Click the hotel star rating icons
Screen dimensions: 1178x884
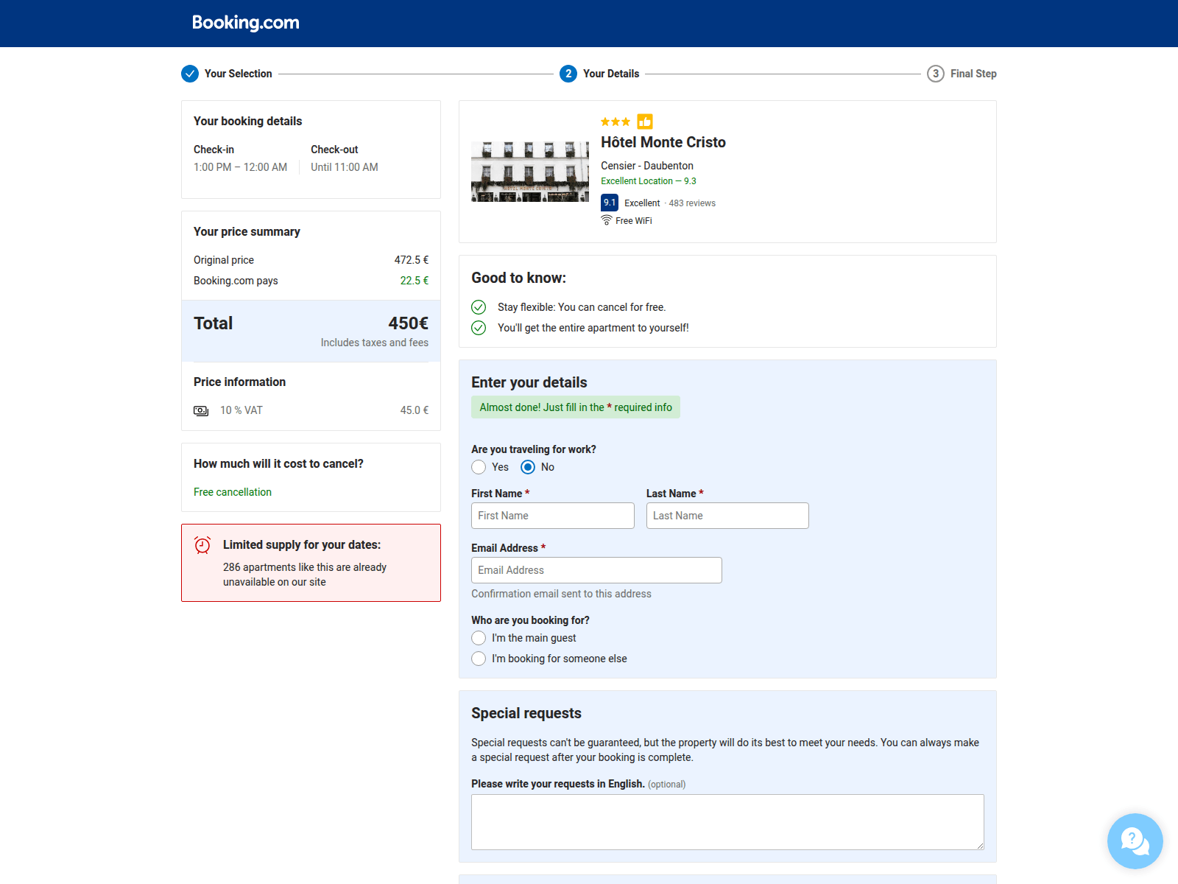pyautogui.click(x=616, y=122)
